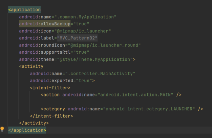Click the allowBackup "true" value
This screenshot has height=138, width=212.
point(81,24)
